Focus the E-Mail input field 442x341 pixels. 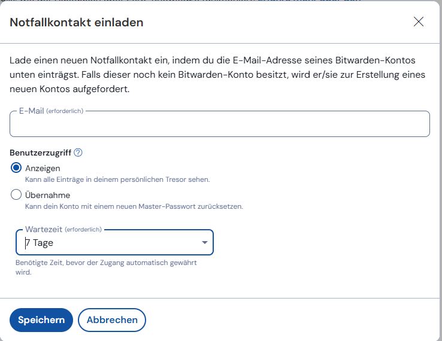(x=220, y=126)
